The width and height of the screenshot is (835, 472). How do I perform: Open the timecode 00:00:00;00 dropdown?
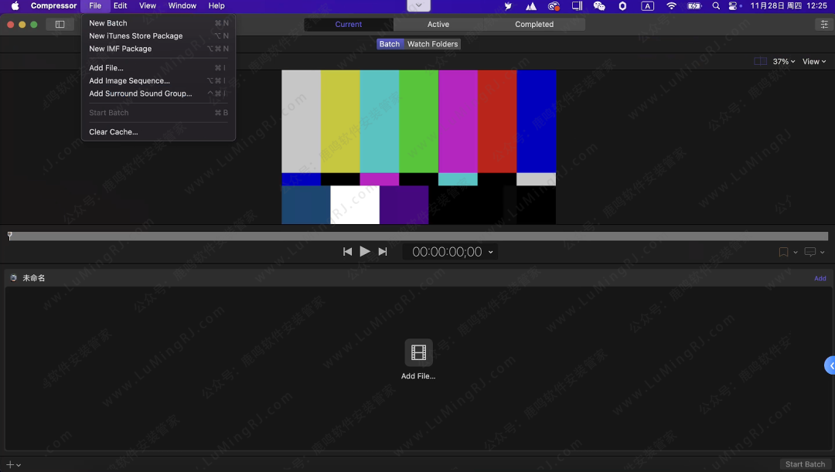(490, 253)
